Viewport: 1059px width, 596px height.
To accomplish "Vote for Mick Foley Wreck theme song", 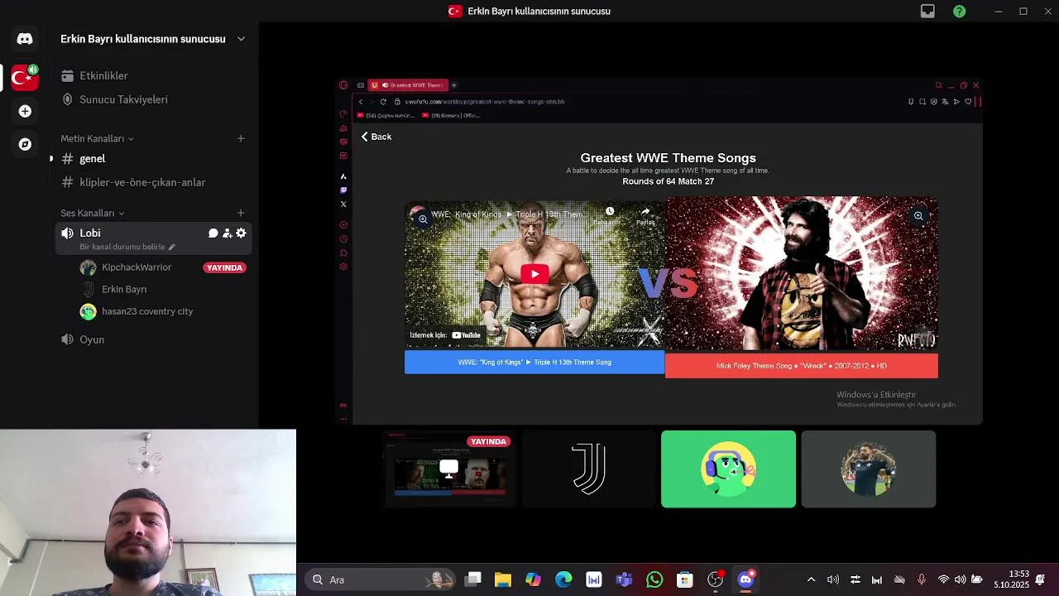I will point(802,365).
